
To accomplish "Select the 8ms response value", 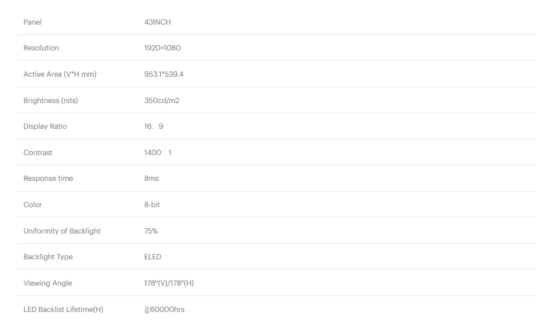I will pos(151,179).
